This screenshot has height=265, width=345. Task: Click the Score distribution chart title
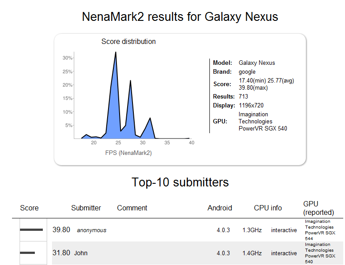click(128, 42)
